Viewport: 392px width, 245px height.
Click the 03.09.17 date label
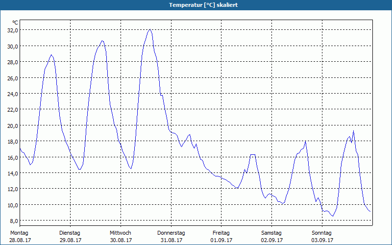[322, 240]
